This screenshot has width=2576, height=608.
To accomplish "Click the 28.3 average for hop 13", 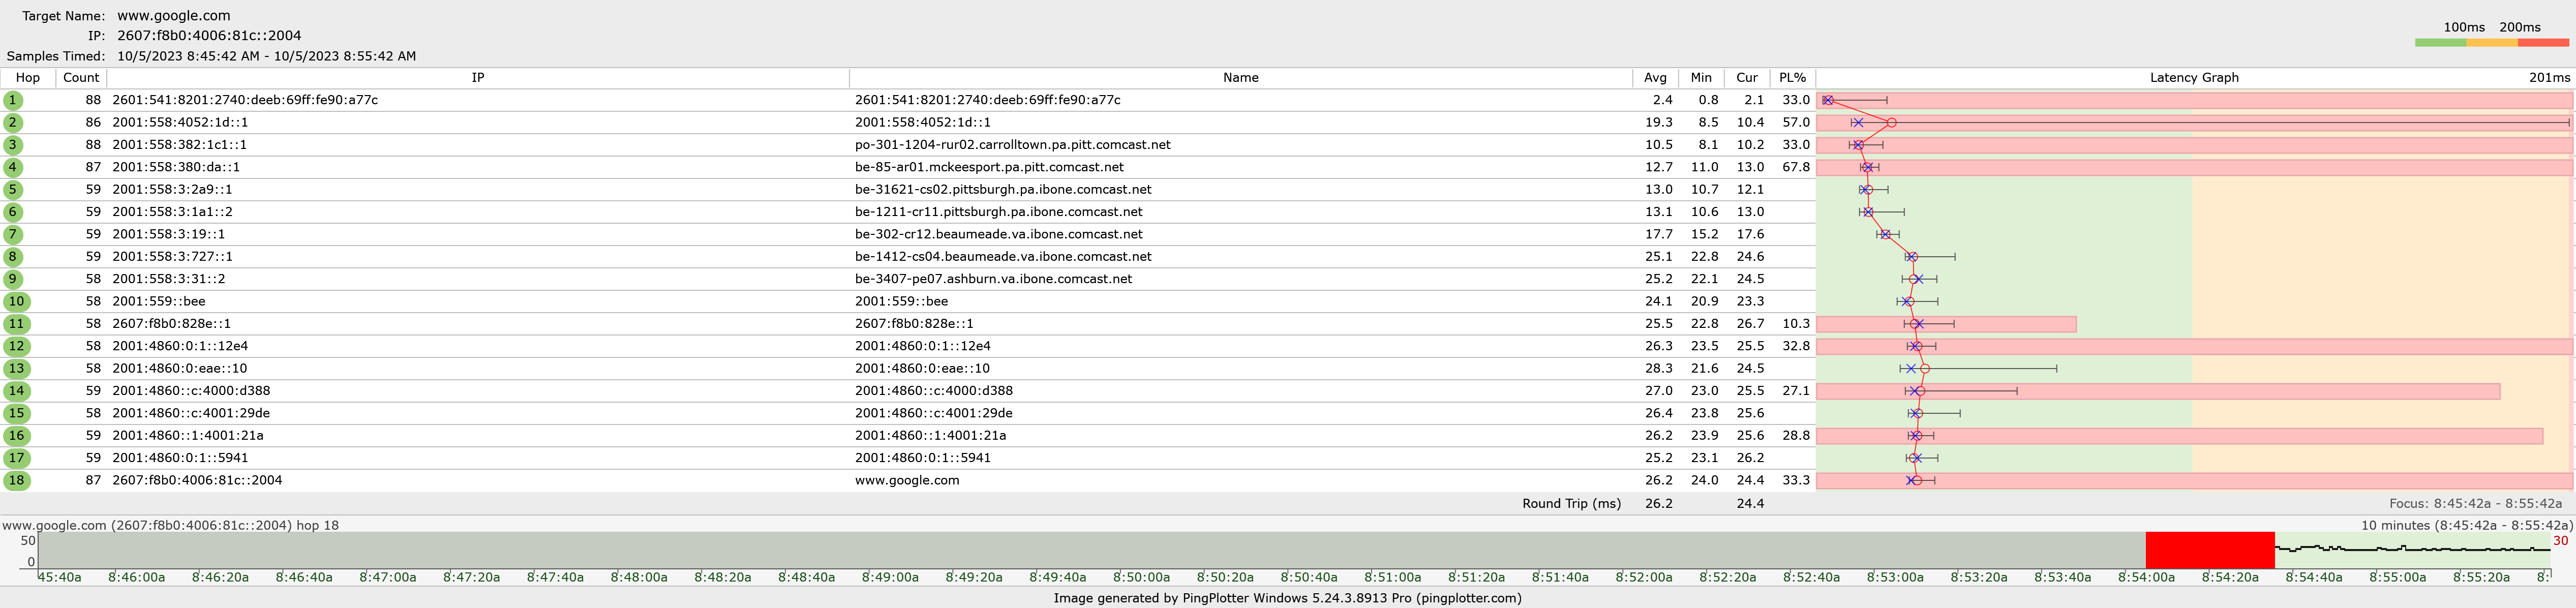I will coord(1658,368).
